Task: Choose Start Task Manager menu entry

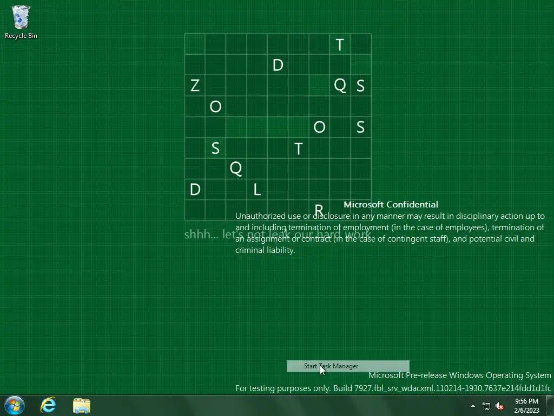Action: tap(348, 366)
